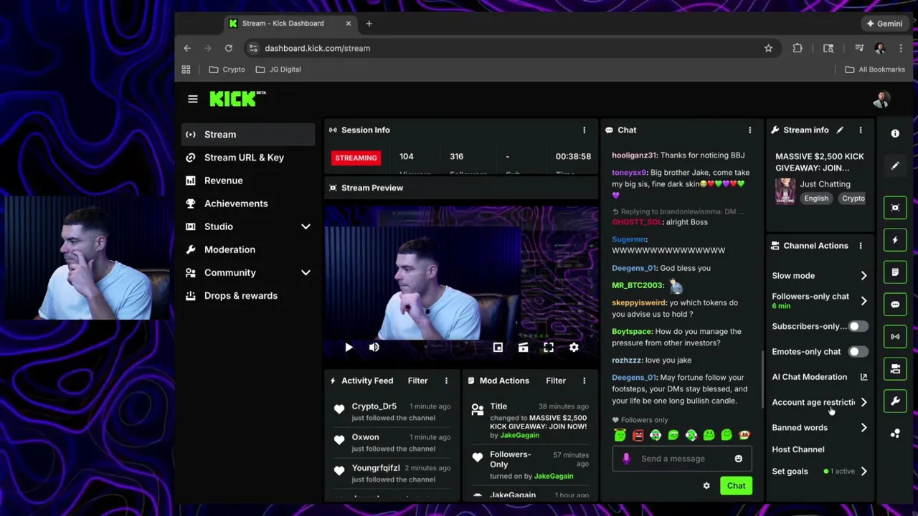Viewport: 918px width, 516px height.
Task: Enter fullscreen on the stream preview
Action: [x=548, y=348]
